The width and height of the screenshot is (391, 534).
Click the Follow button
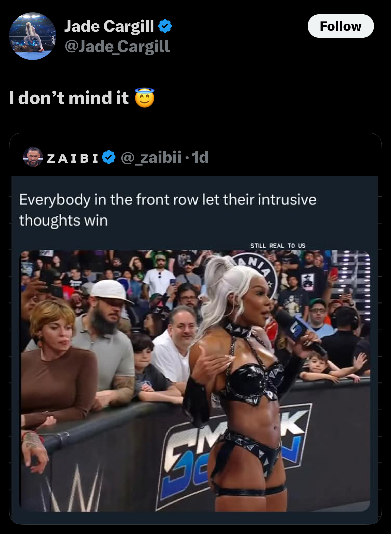pos(341,26)
